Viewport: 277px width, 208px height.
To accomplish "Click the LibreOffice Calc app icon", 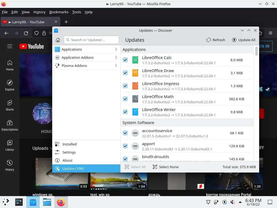I will pyautogui.click(x=135, y=60).
